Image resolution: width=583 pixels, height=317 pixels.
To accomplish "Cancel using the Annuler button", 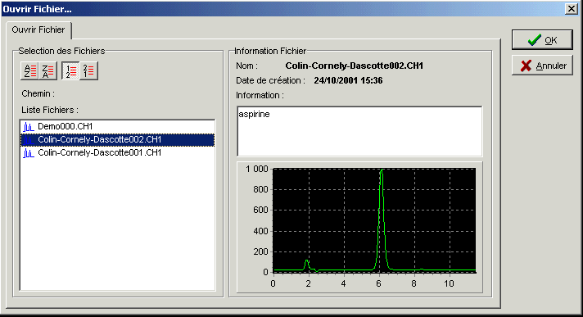I will (x=542, y=66).
